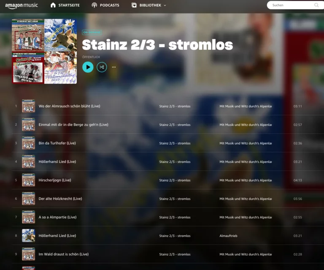Open artist link for Bin da Turlhofer track
This screenshot has width=324, height=270.
pyautogui.click(x=175, y=143)
